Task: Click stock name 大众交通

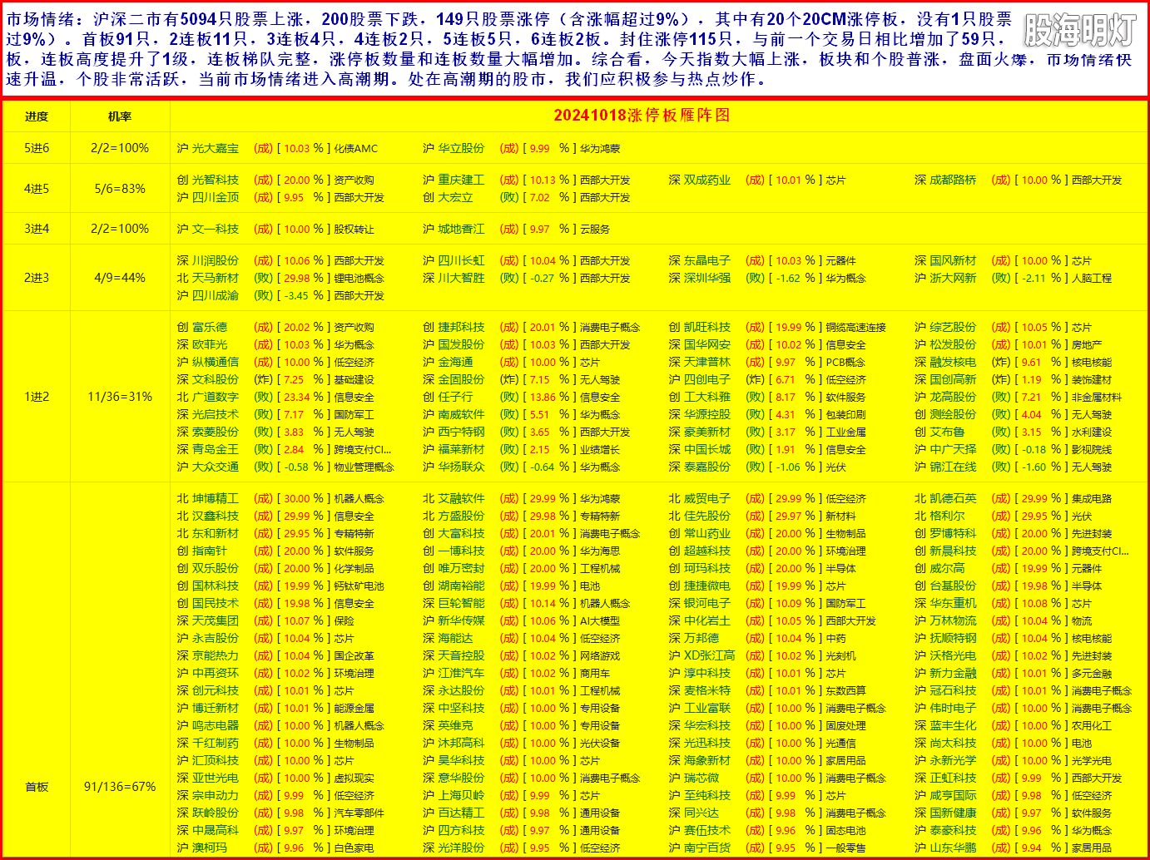Action: [216, 467]
